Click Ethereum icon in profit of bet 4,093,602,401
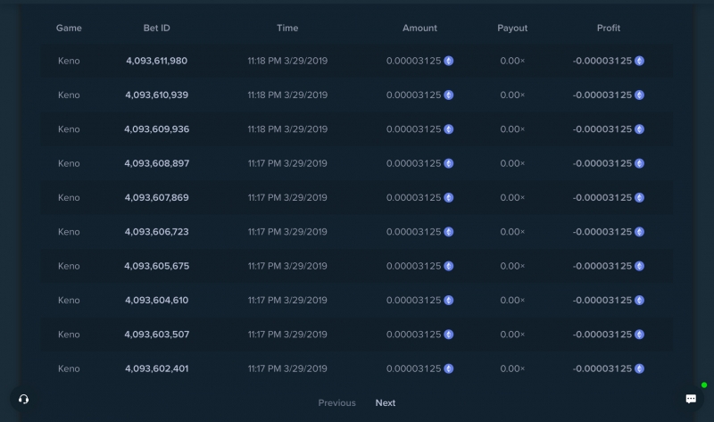 pyautogui.click(x=639, y=368)
